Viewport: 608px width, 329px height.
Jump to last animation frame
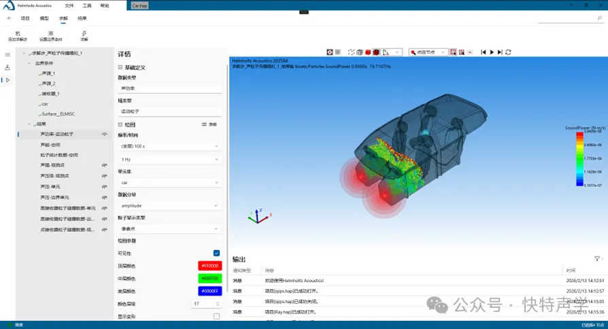(x=500, y=52)
